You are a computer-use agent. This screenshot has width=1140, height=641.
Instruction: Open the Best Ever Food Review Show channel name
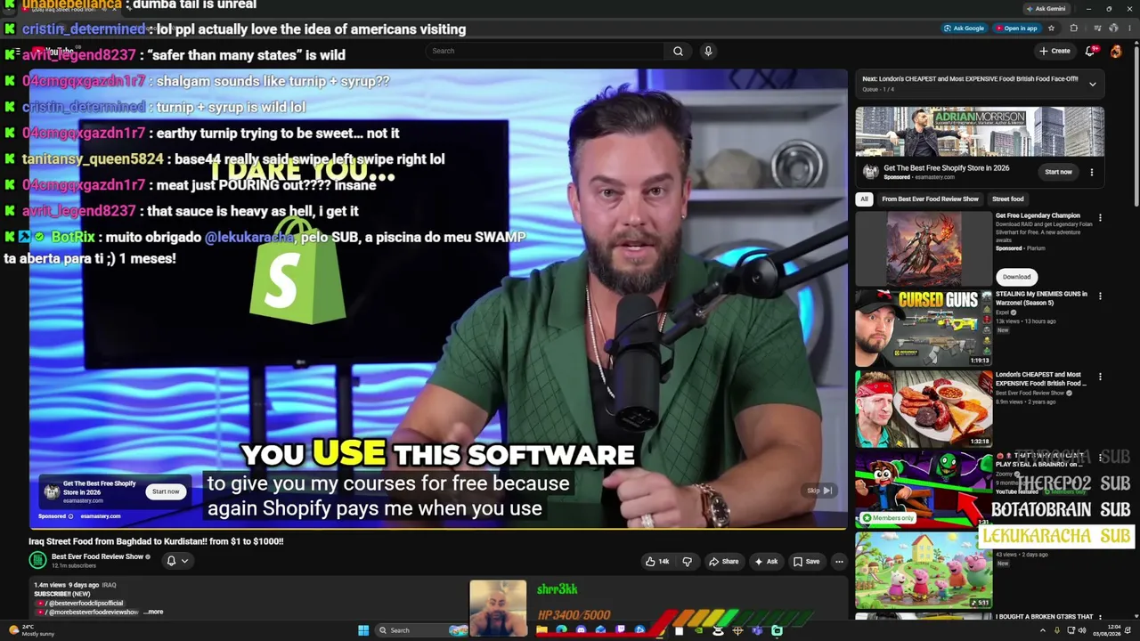(97, 556)
